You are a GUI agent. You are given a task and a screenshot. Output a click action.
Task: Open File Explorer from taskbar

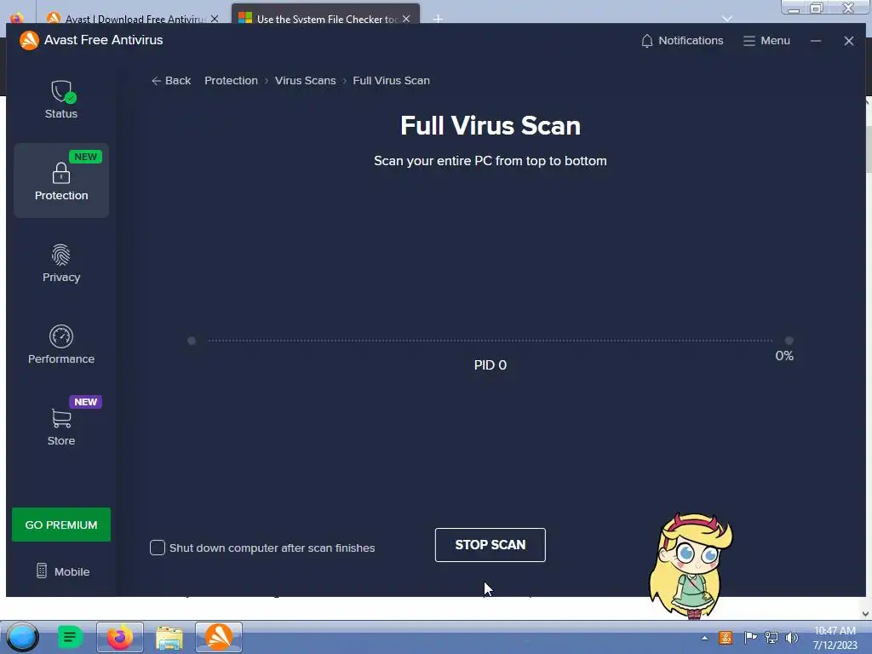[x=169, y=637]
